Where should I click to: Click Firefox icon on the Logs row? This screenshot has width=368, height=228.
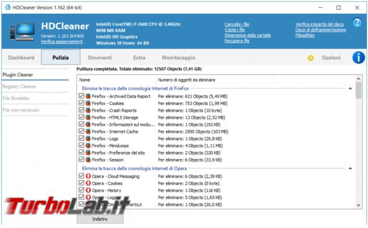(88, 138)
